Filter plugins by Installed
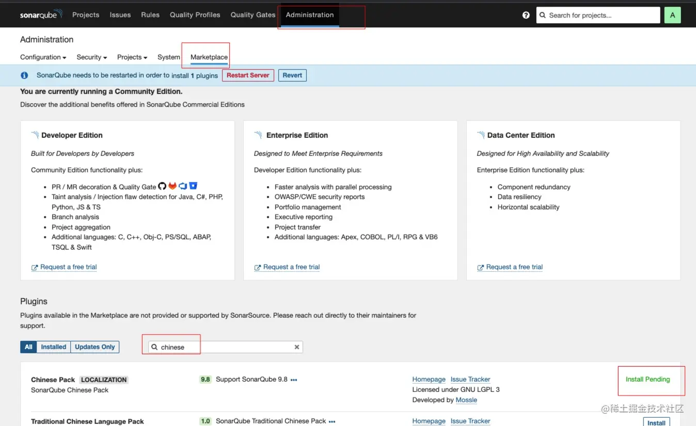 (x=54, y=347)
